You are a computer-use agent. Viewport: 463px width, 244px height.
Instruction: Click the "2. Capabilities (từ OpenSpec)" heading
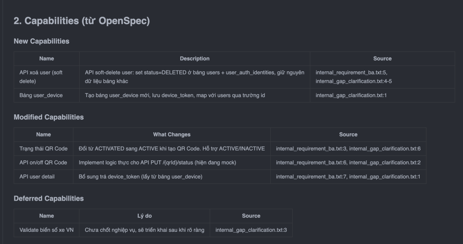(81, 21)
